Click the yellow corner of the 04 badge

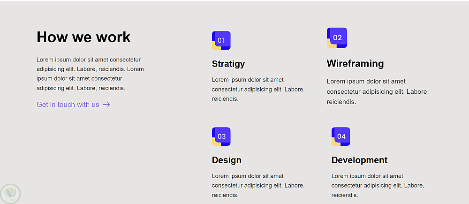[x=335, y=142]
